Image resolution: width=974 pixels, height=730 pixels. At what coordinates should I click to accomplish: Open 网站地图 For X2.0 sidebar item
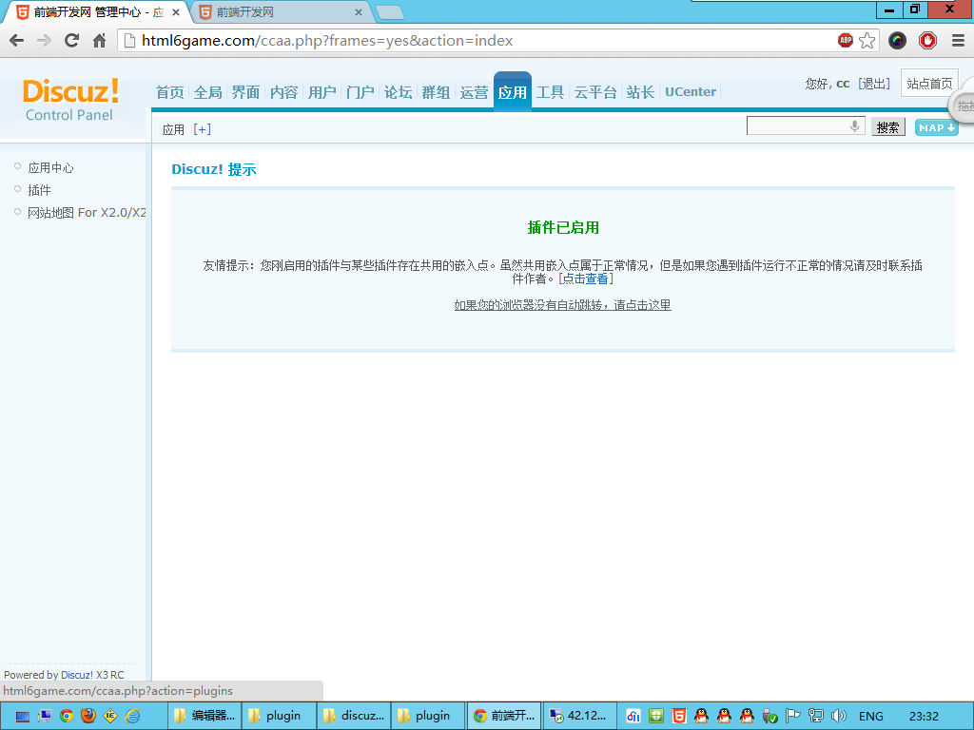[87, 212]
